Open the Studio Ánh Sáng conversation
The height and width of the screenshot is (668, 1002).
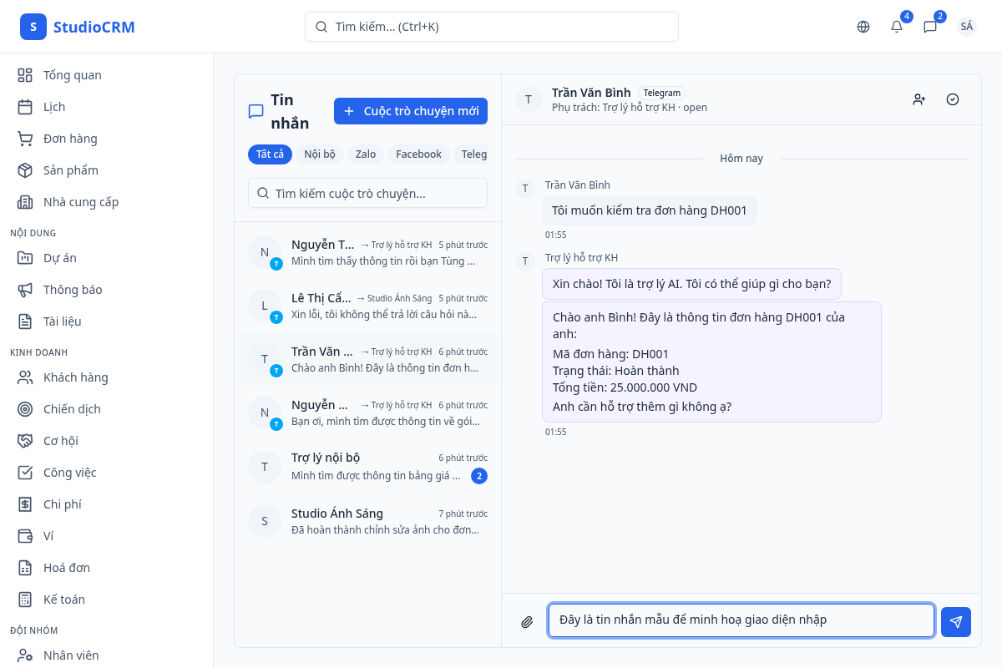367,521
